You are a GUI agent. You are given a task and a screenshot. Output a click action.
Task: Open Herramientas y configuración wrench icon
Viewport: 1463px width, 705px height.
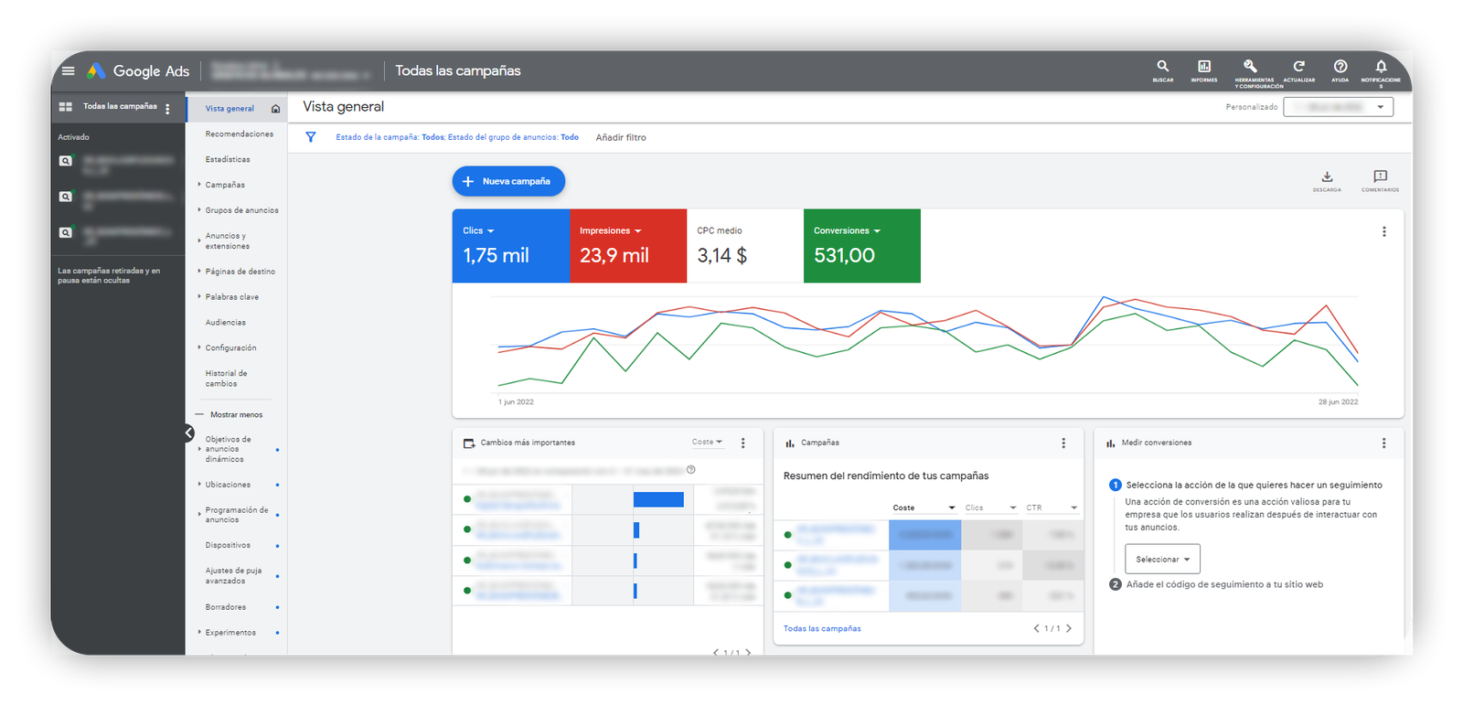1250,67
